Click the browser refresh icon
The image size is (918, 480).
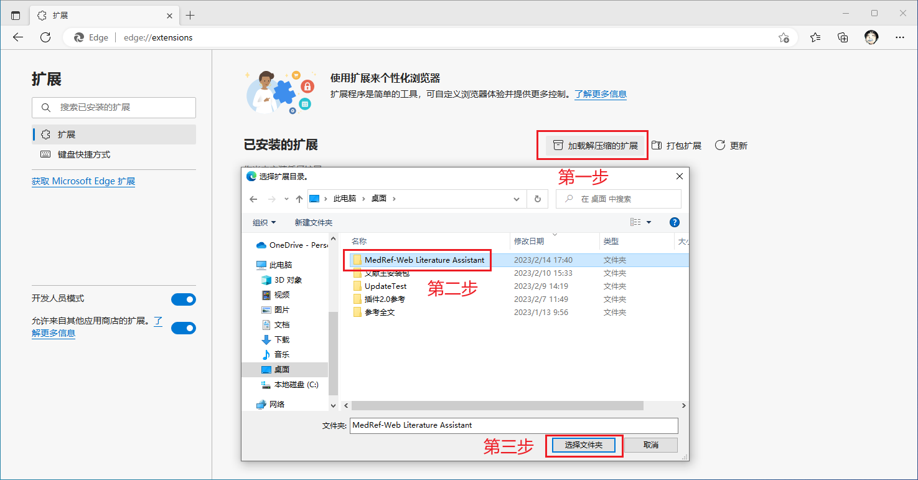coord(45,37)
